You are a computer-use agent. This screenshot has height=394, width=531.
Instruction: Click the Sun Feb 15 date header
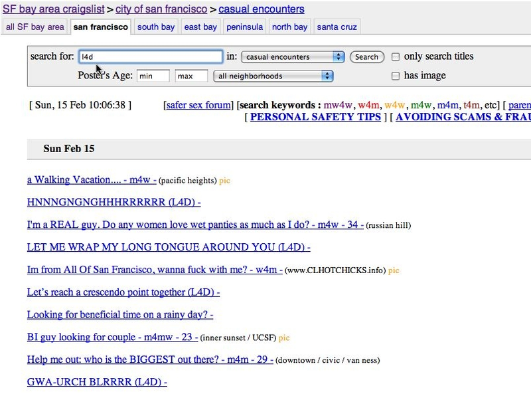(69, 149)
